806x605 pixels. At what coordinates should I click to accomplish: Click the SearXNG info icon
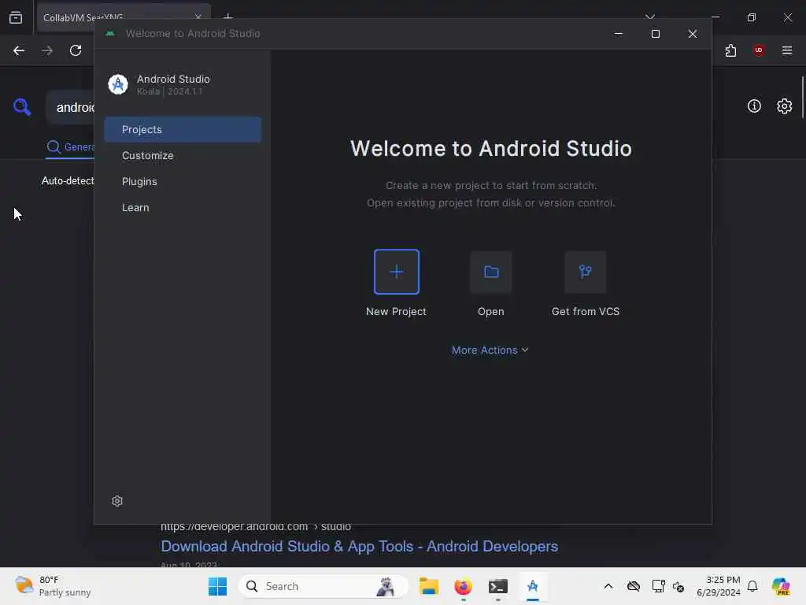(x=754, y=106)
